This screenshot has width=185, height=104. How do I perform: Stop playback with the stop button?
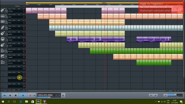pos(16,95)
